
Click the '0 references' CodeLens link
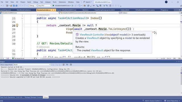(43, 47)
